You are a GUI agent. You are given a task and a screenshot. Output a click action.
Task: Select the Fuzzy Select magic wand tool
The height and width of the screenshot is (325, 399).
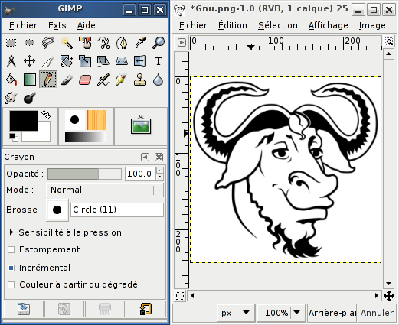(x=67, y=43)
